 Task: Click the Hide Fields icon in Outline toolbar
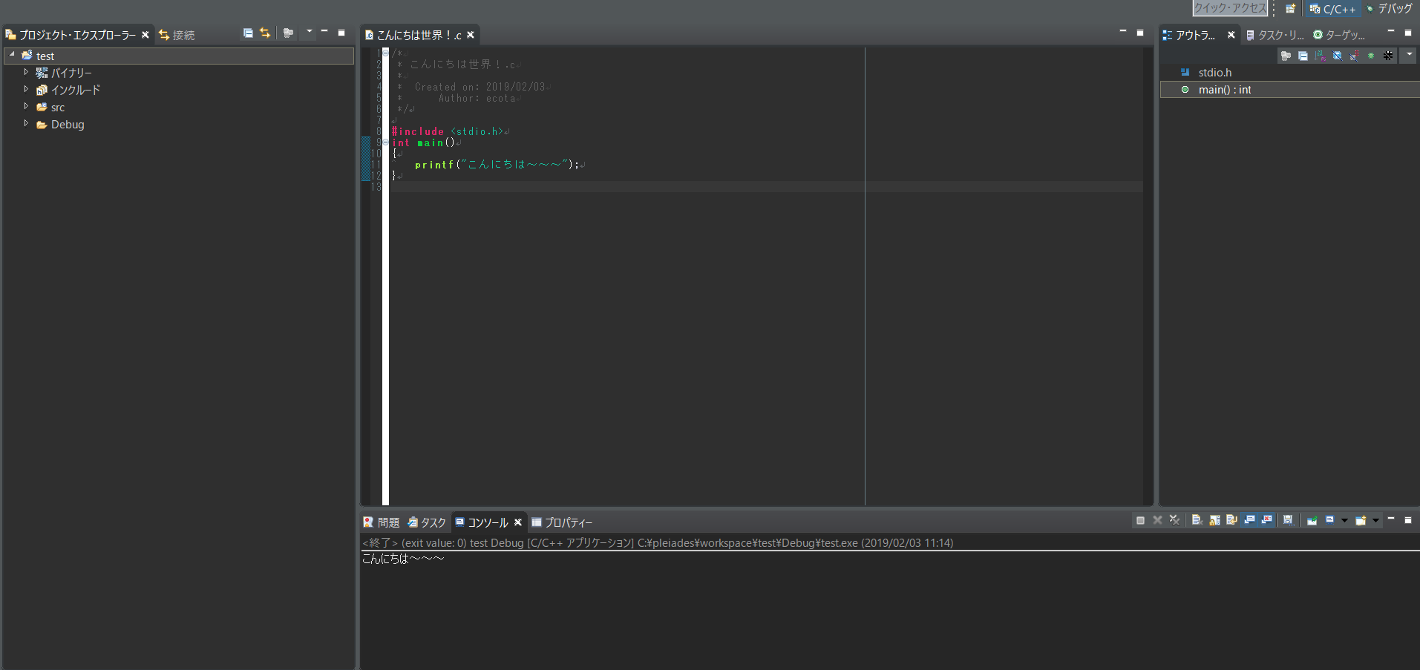click(x=1337, y=56)
